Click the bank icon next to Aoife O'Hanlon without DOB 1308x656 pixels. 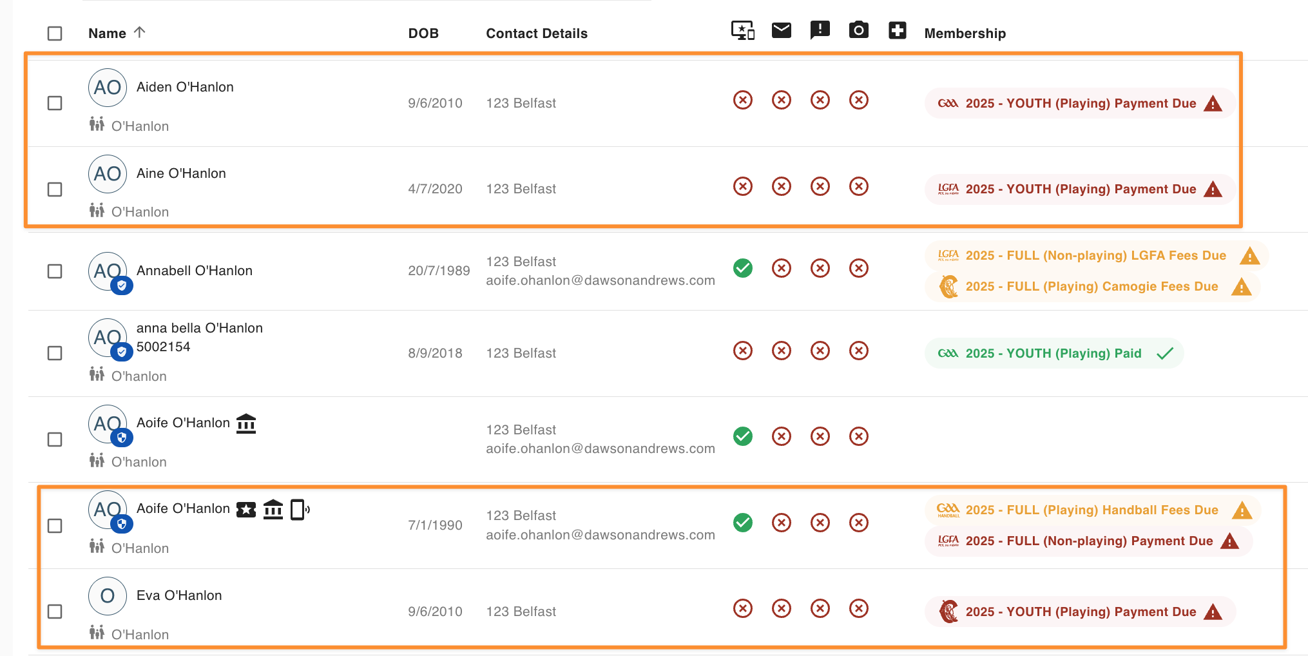click(x=246, y=423)
